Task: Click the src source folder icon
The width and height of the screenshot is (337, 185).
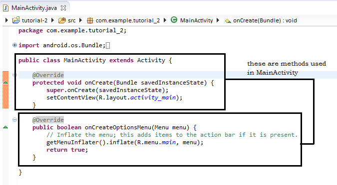Action: click(62, 20)
